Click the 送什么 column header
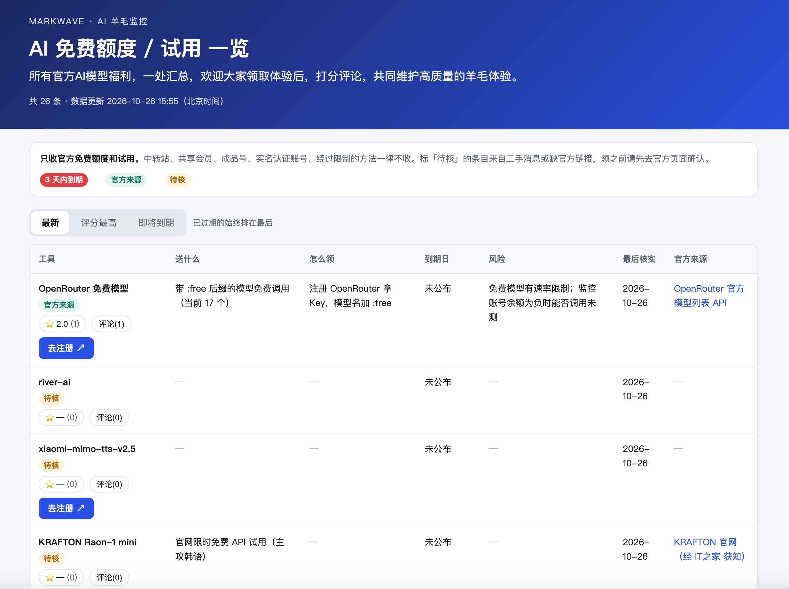 pyautogui.click(x=187, y=259)
